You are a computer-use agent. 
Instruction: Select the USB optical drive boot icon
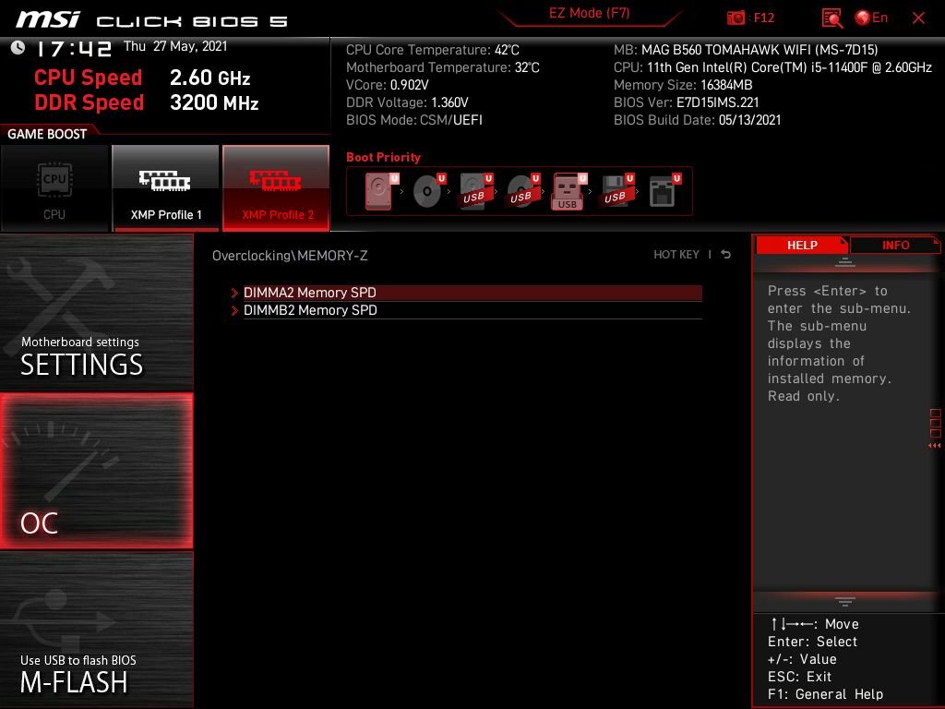[523, 191]
